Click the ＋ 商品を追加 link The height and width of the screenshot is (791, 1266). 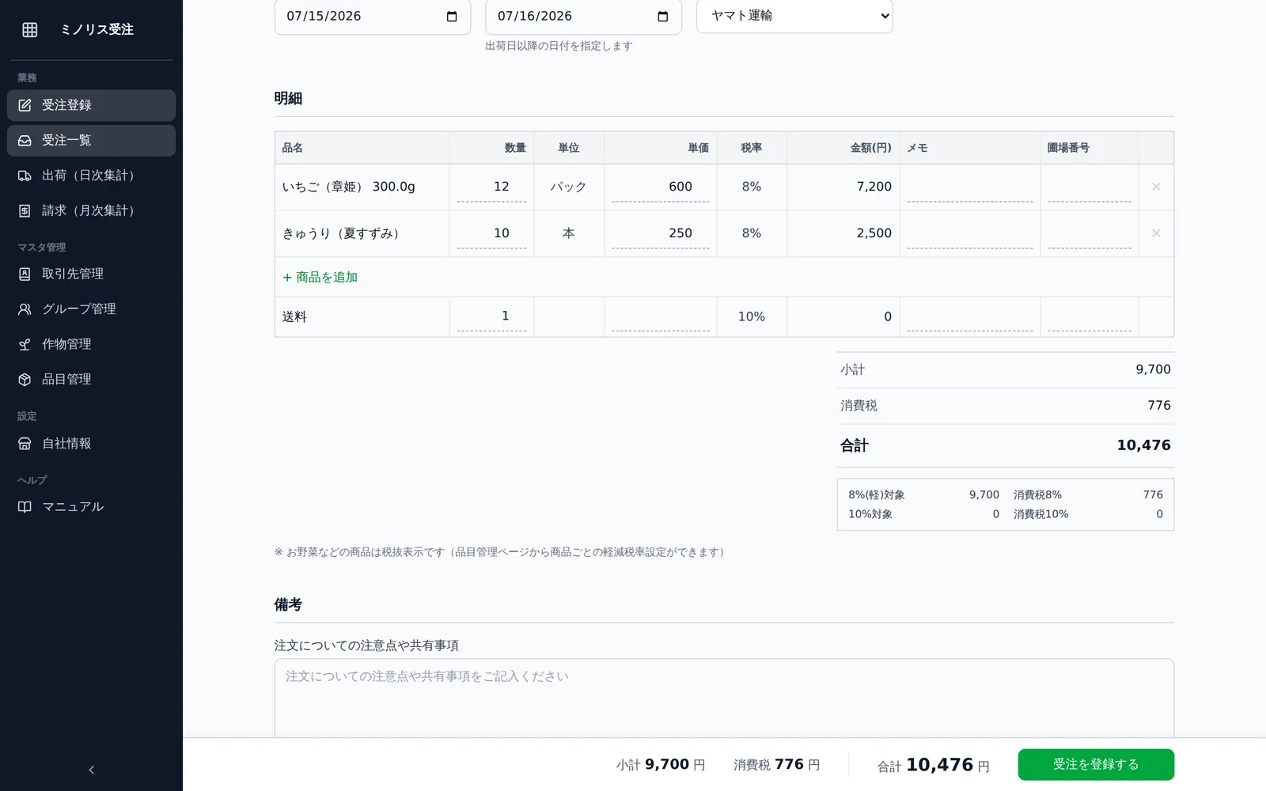tap(320, 278)
